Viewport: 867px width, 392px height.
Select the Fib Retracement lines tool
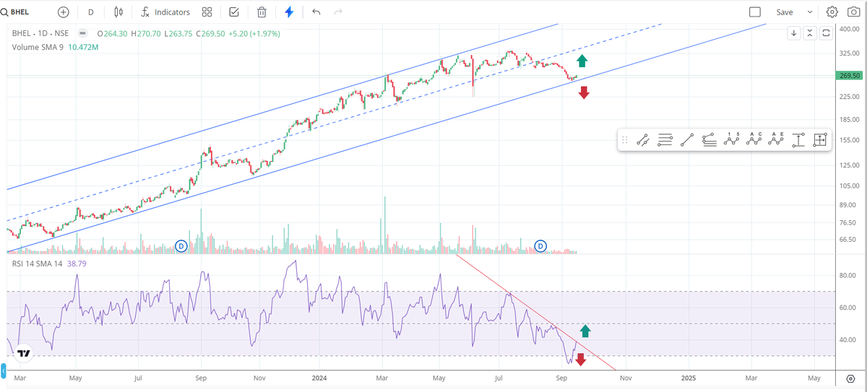[665, 140]
